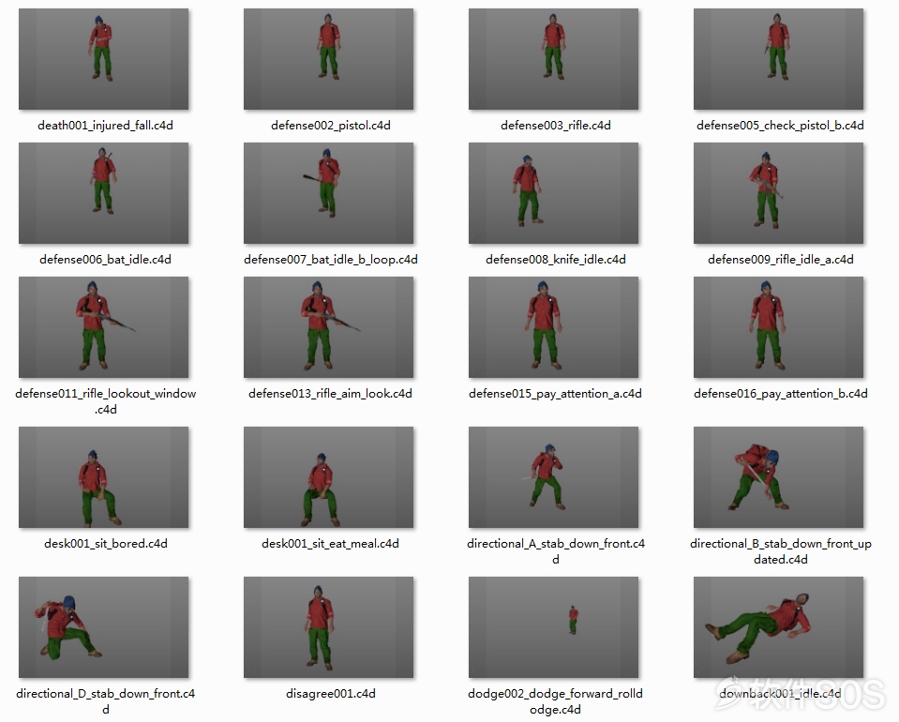Pick the downback001_idle.c4d thumbnail
The image size is (899, 722).
[779, 627]
